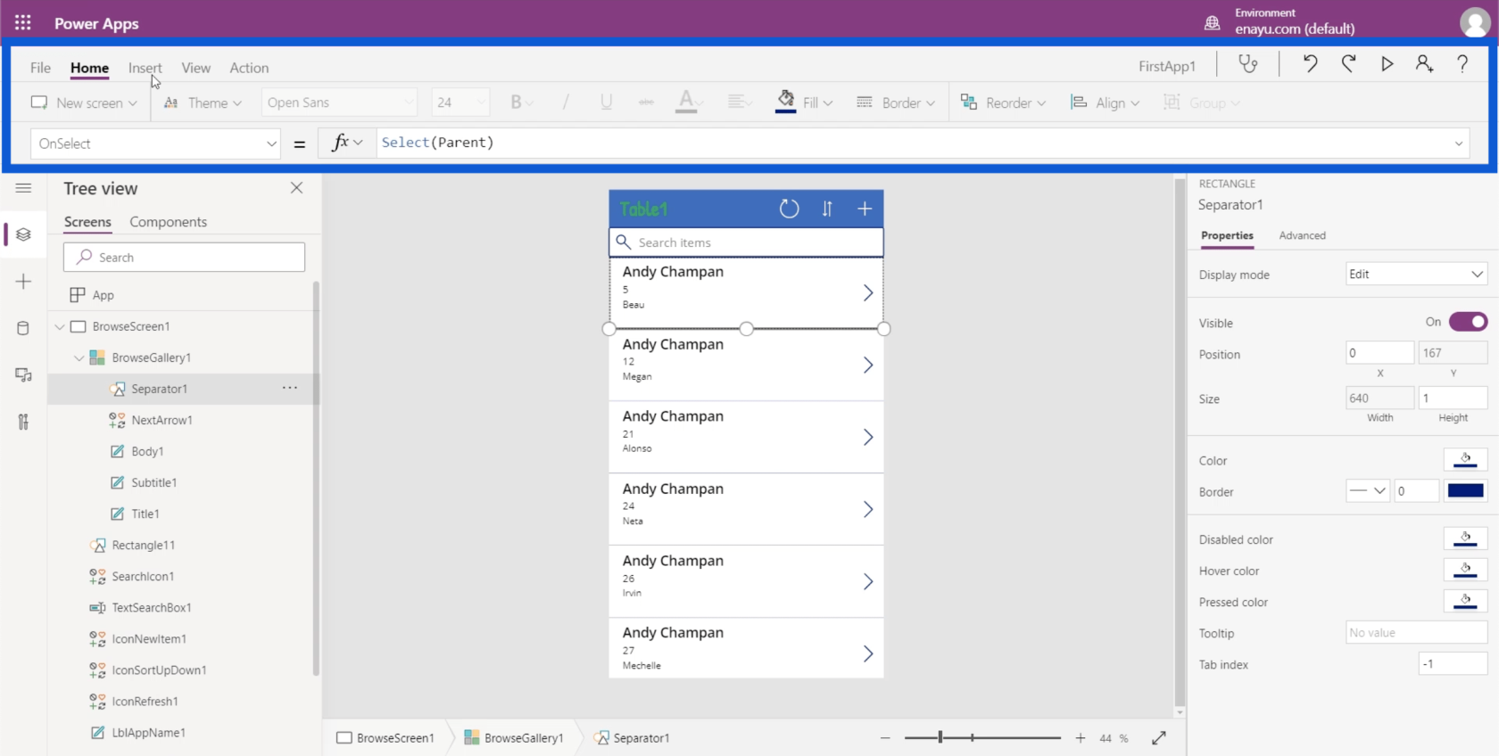The image size is (1499, 756).
Task: Open the Power Apps waffle launcher
Action: coord(23,23)
